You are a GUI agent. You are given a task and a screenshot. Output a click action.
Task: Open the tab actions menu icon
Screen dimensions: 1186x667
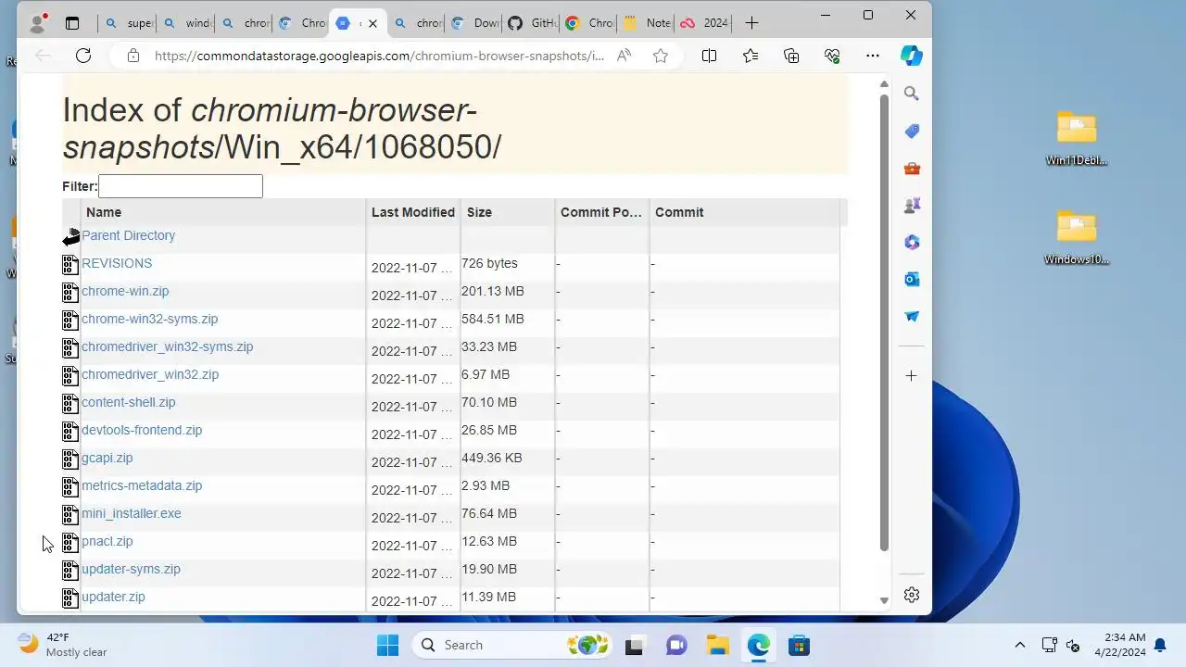tap(72, 23)
